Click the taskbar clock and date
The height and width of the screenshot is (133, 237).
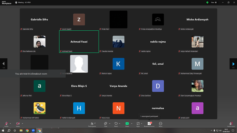(x=226, y=130)
